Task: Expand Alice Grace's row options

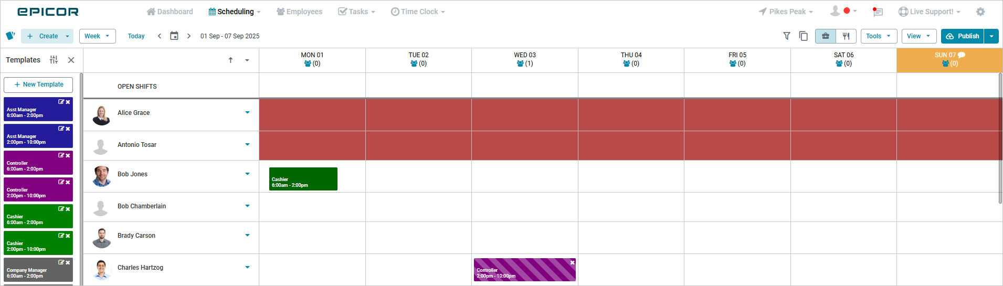Action: [x=247, y=112]
